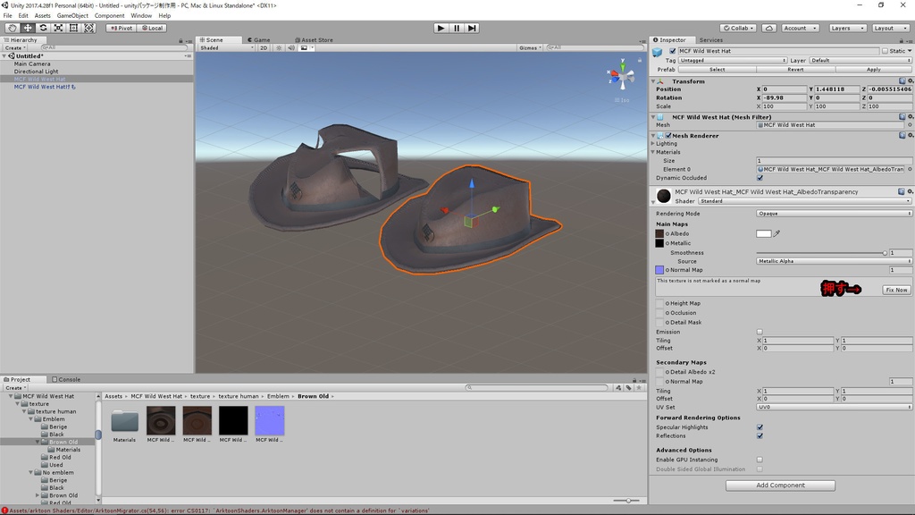The width and height of the screenshot is (915, 515).
Task: Select the Rect Transform tool
Action: click(x=73, y=28)
